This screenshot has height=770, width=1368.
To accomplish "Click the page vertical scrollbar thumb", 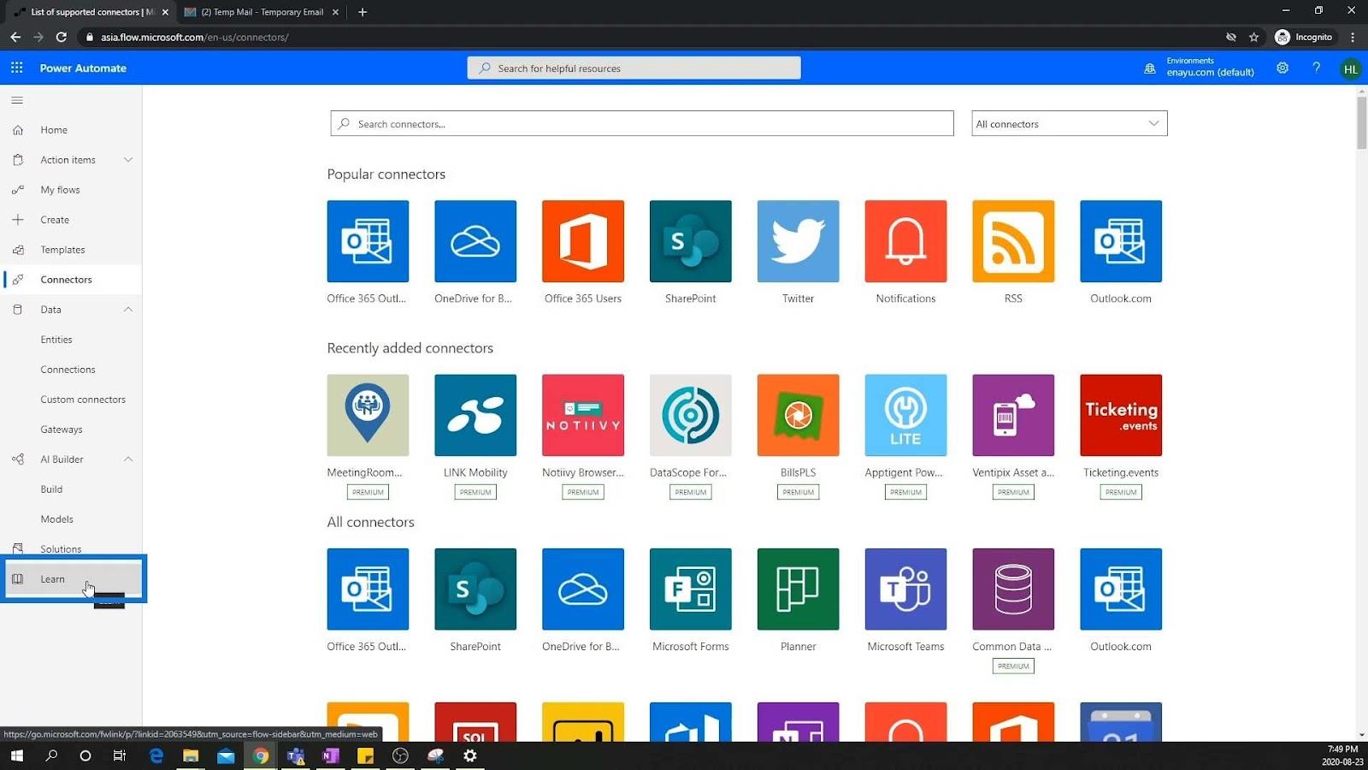I will 1361,123.
